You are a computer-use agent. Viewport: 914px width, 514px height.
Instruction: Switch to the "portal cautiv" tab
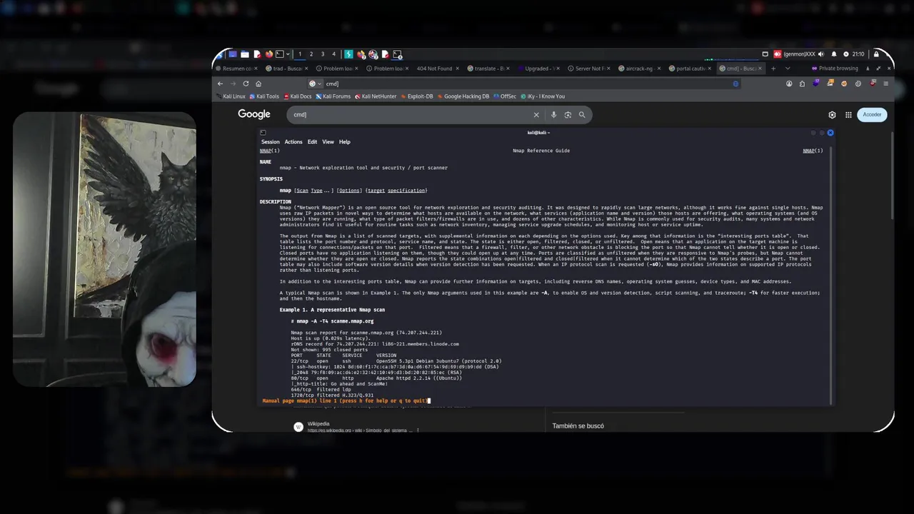(690, 69)
